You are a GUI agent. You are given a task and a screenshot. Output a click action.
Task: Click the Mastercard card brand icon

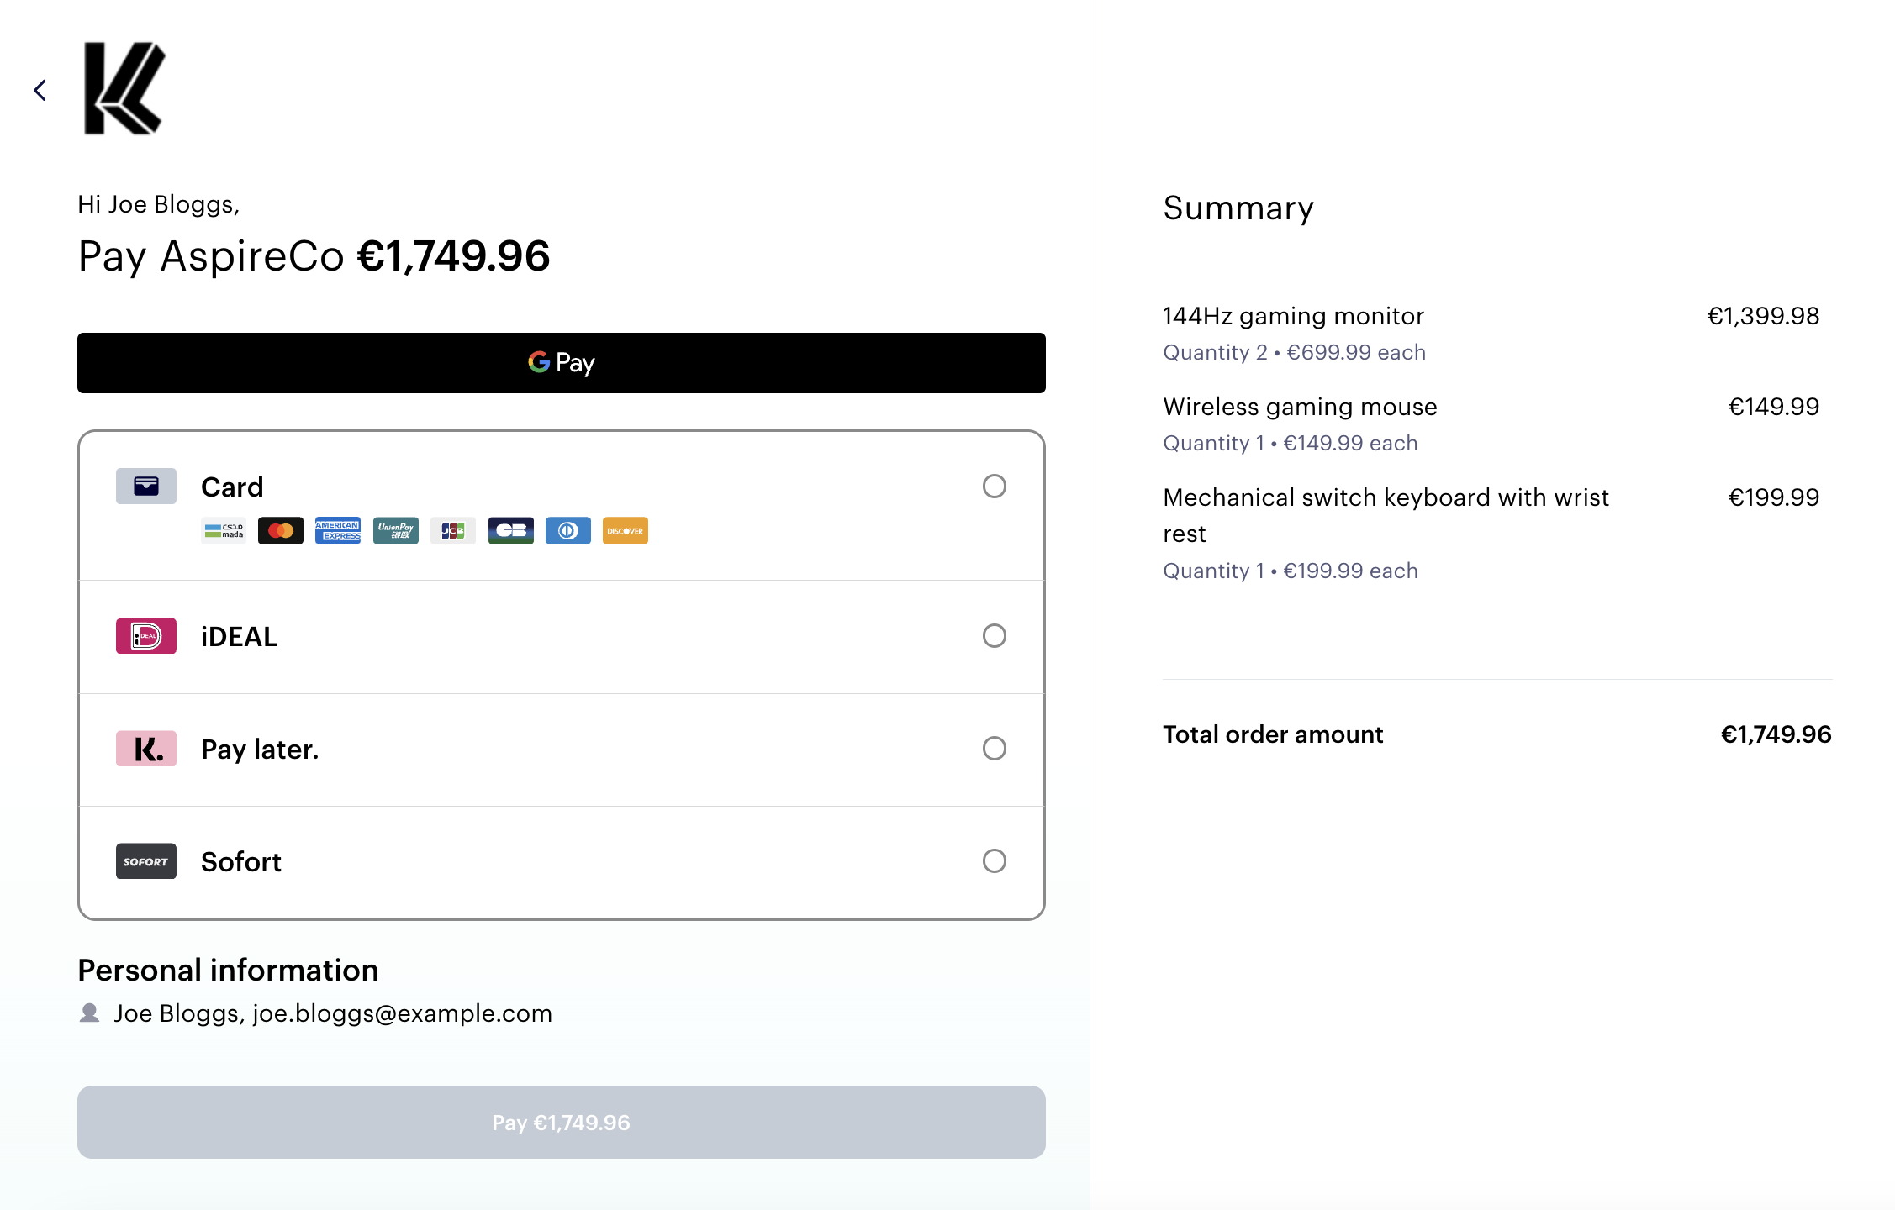coord(280,530)
